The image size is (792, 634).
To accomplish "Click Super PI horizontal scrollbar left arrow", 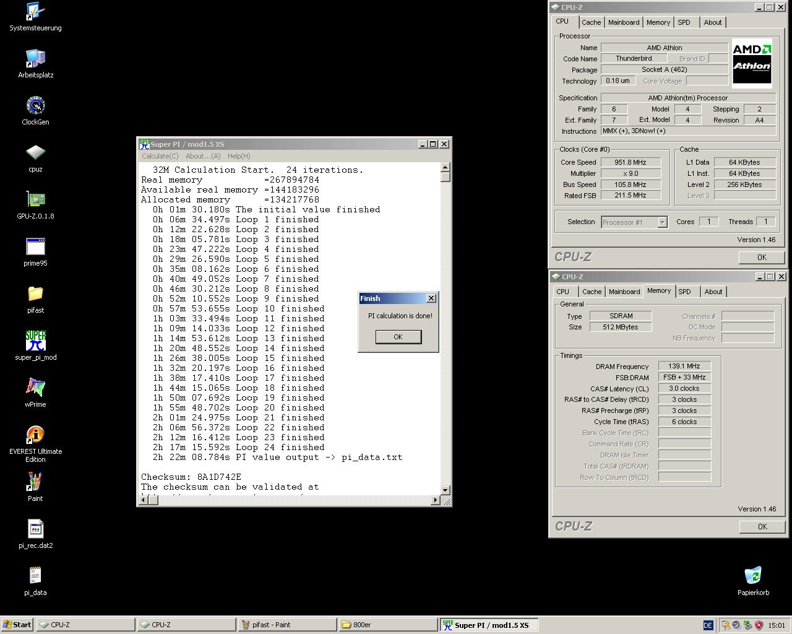I will (x=144, y=500).
